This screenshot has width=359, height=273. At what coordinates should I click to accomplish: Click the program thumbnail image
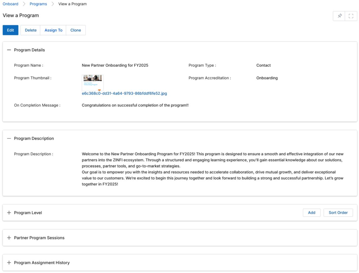tap(93, 83)
